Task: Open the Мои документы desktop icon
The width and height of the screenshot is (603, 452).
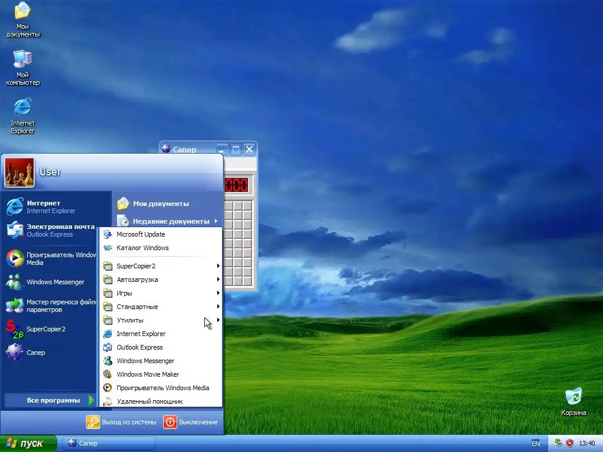Action: (x=22, y=19)
